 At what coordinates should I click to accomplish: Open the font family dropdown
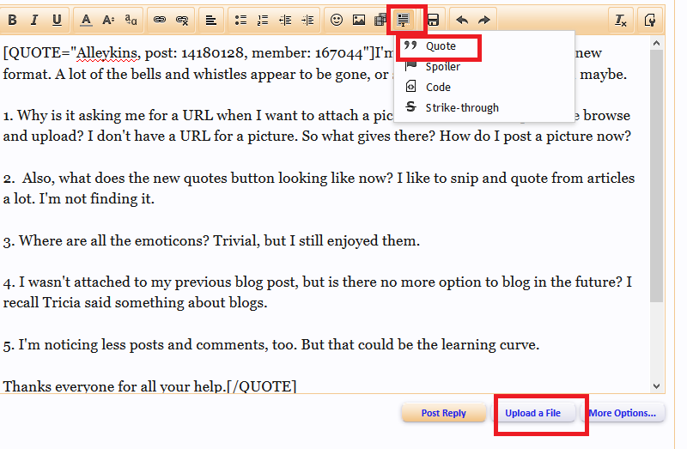point(131,19)
